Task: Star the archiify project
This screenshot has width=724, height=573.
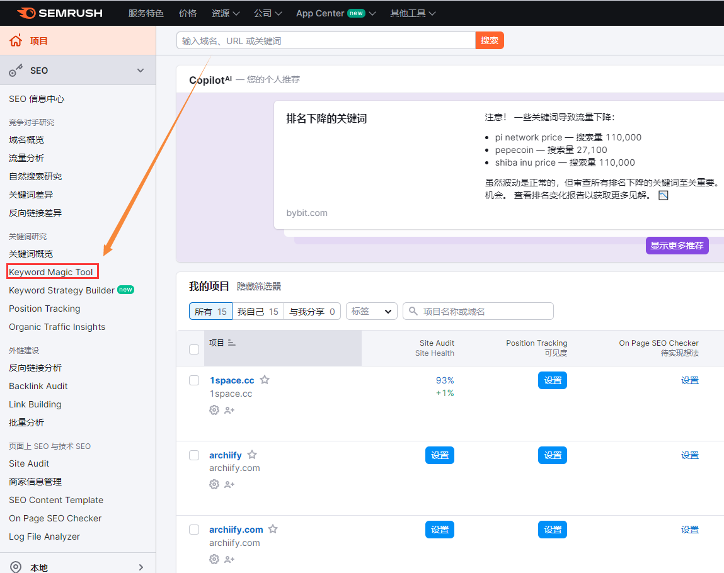Action: click(x=252, y=455)
